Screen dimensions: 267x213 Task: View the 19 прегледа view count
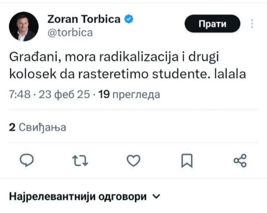point(130,95)
